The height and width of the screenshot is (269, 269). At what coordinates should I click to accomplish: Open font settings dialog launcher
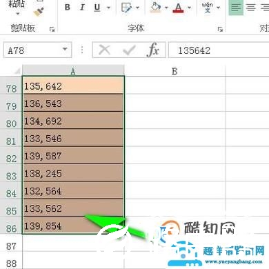click(220, 29)
